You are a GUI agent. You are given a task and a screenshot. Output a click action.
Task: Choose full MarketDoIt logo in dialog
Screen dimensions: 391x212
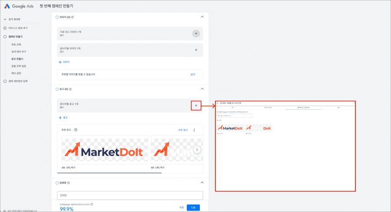coord(230,128)
